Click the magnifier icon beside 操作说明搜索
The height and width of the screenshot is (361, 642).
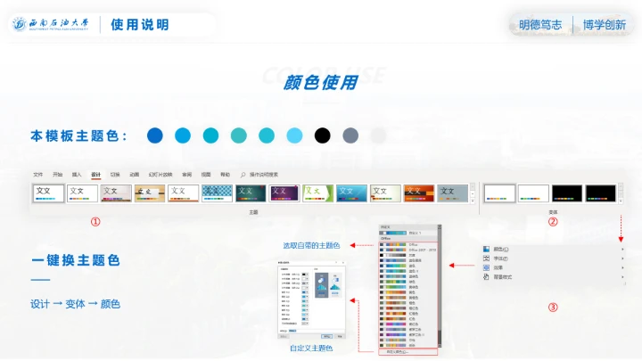coord(243,175)
